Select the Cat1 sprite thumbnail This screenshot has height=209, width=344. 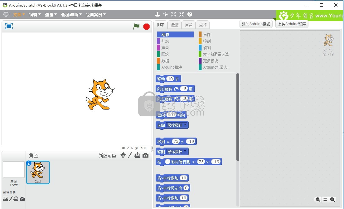(x=38, y=172)
